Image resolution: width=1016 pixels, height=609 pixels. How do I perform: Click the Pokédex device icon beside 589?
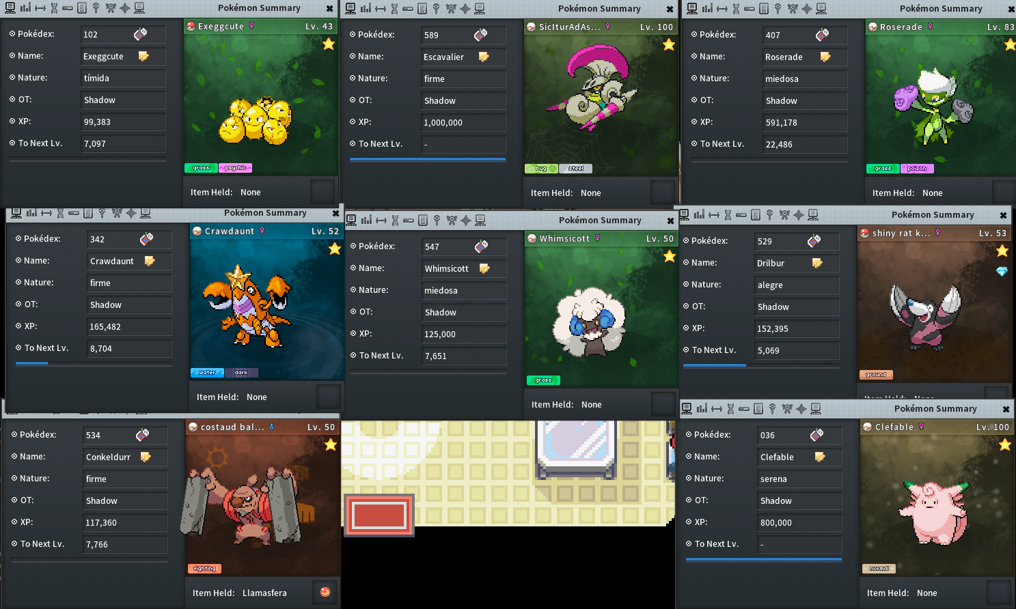point(480,35)
